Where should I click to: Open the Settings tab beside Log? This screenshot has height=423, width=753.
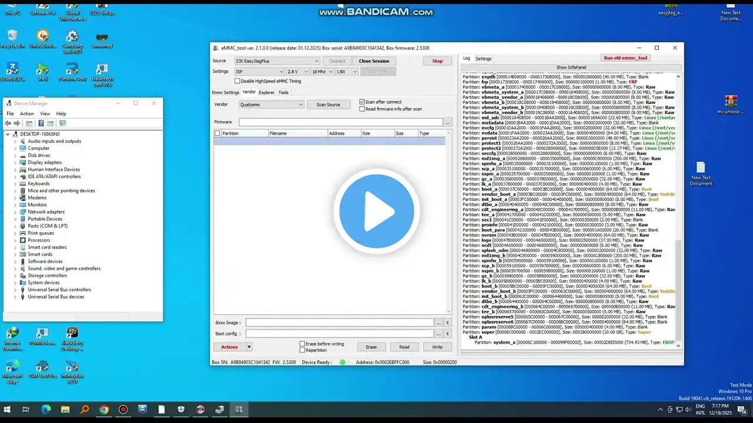(x=484, y=59)
